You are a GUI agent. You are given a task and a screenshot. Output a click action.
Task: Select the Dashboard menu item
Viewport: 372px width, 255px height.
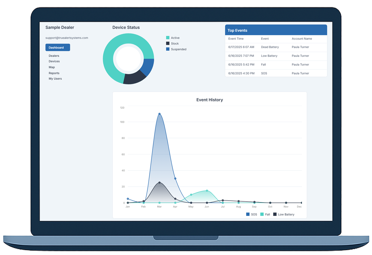pos(57,47)
